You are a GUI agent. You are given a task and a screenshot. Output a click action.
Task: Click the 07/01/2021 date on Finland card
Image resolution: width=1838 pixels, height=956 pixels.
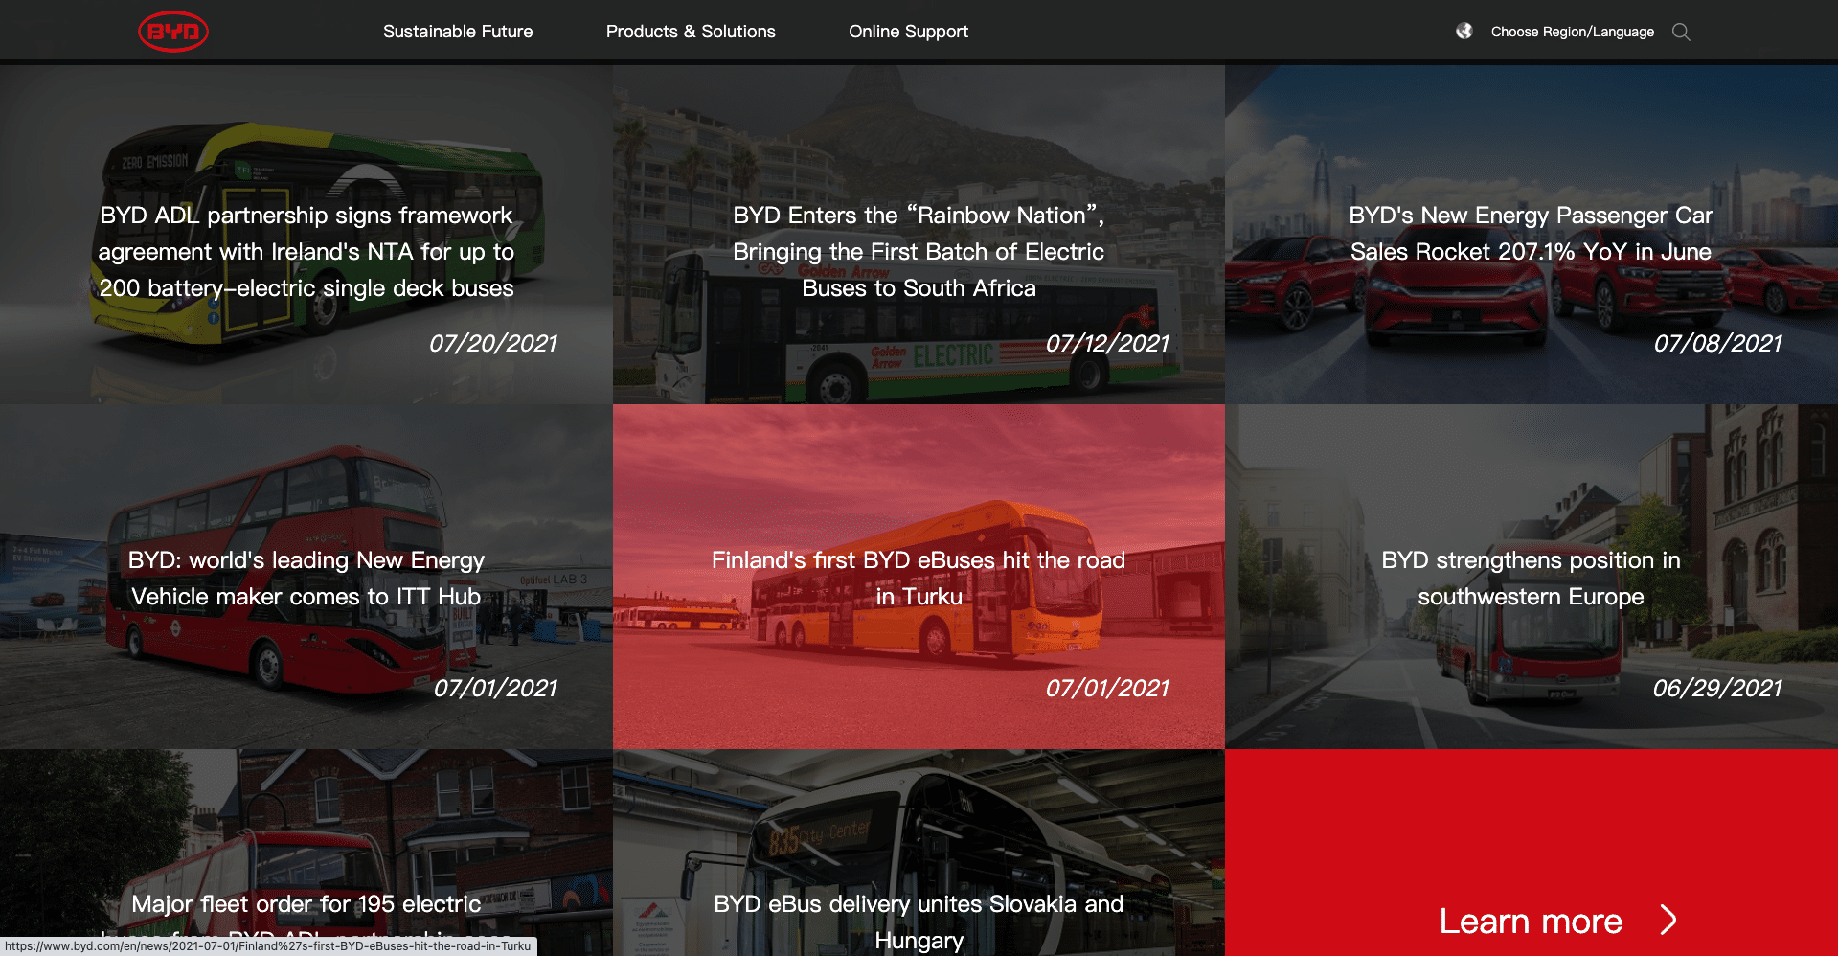click(1107, 688)
